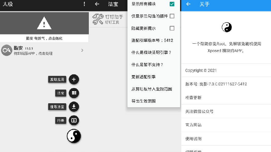
Task: Choose 导出生效范围 menu item
Action: tap(154, 101)
